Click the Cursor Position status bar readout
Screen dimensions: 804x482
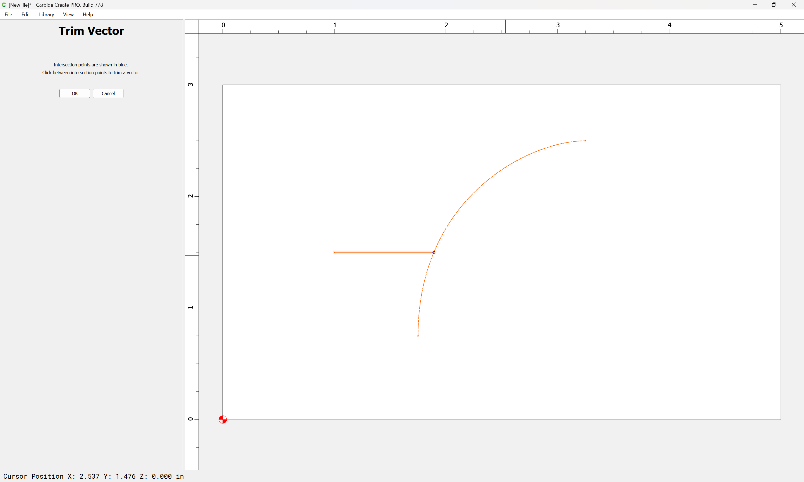click(94, 476)
